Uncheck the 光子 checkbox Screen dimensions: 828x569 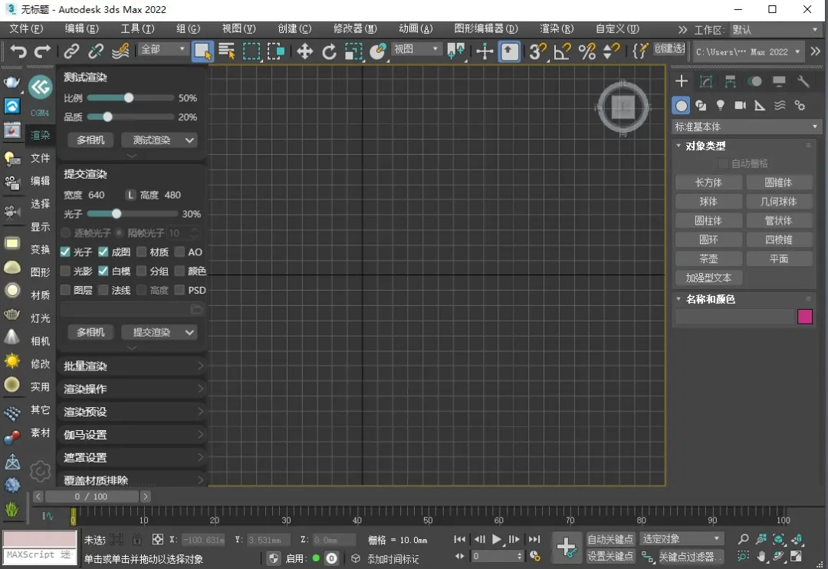pos(66,252)
